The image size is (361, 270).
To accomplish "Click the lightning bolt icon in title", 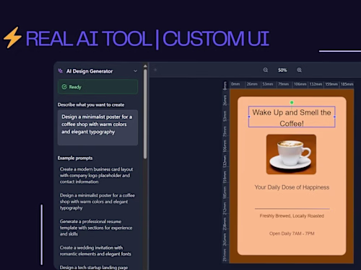I will 12,37.
